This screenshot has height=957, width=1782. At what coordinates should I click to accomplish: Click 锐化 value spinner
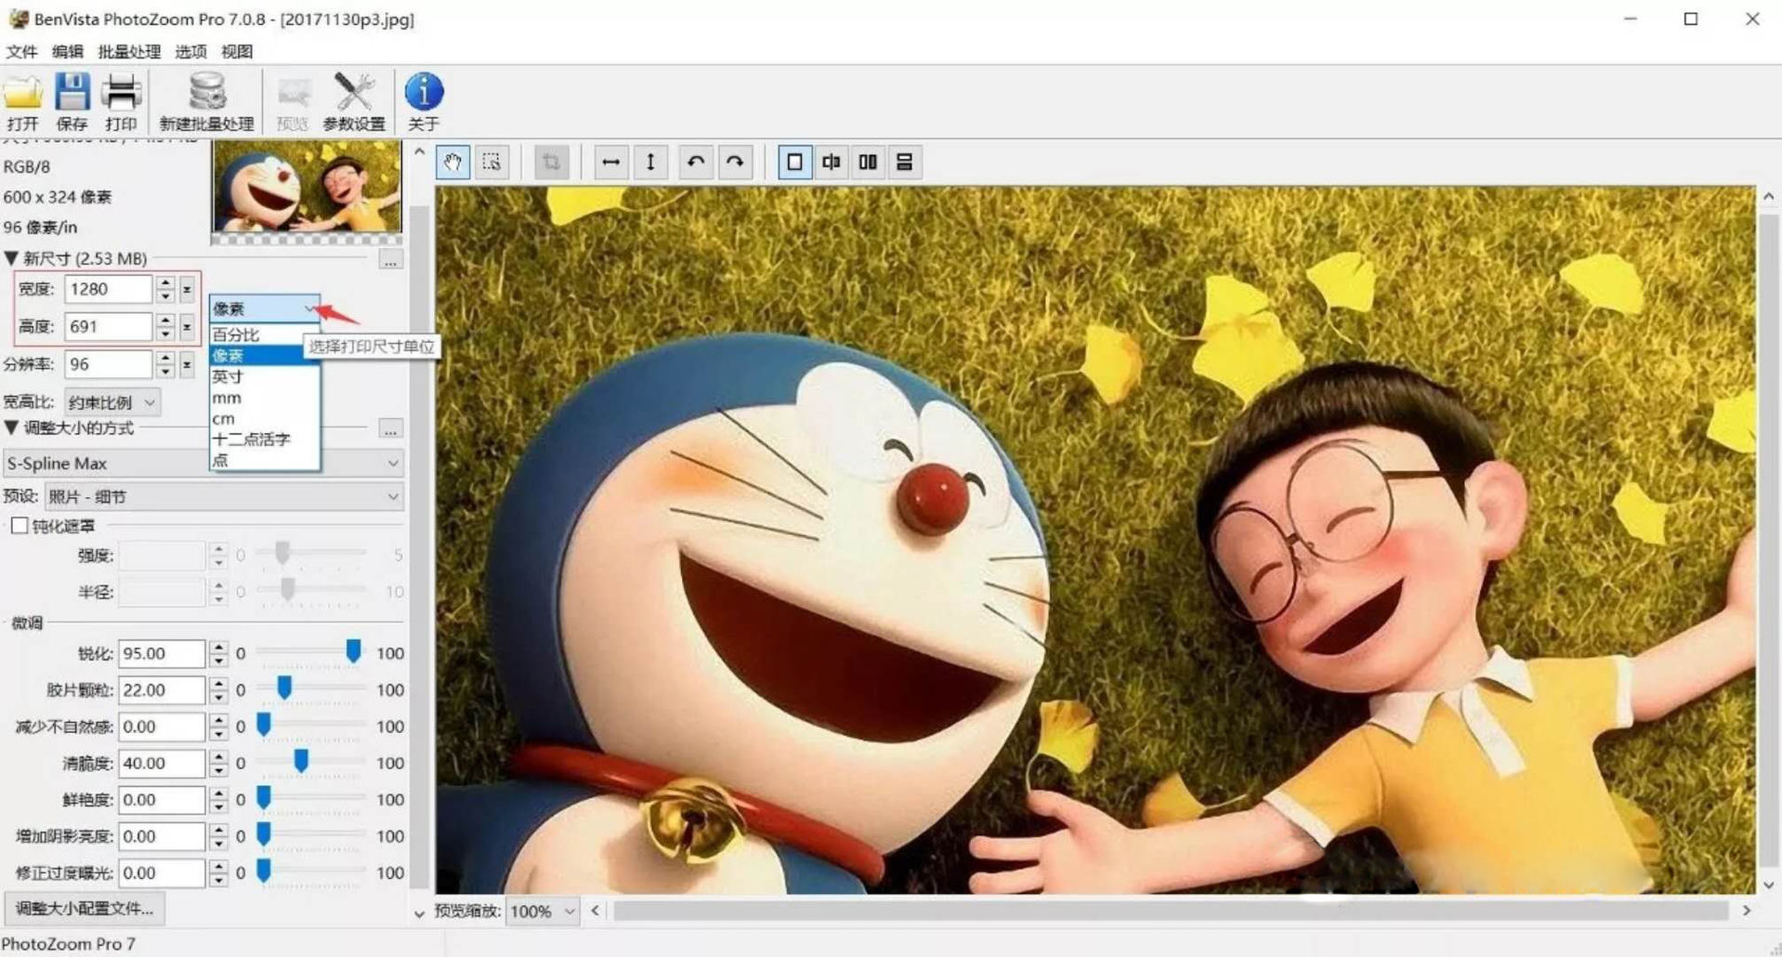pos(218,653)
